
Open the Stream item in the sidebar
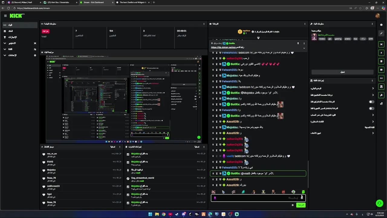pyautogui.click(x=19, y=25)
